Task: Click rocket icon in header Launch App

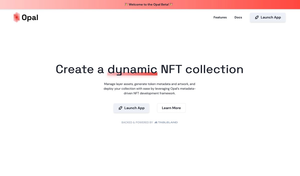Action: 257,17
